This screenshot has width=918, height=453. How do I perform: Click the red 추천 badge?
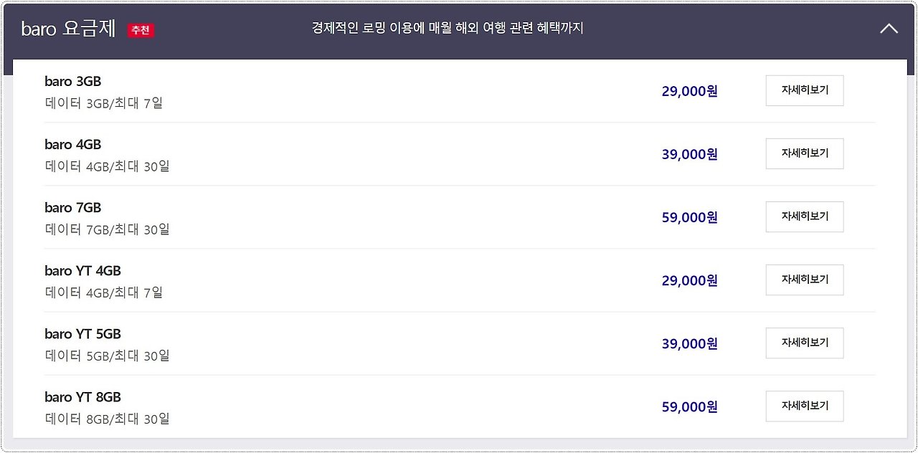pos(141,30)
